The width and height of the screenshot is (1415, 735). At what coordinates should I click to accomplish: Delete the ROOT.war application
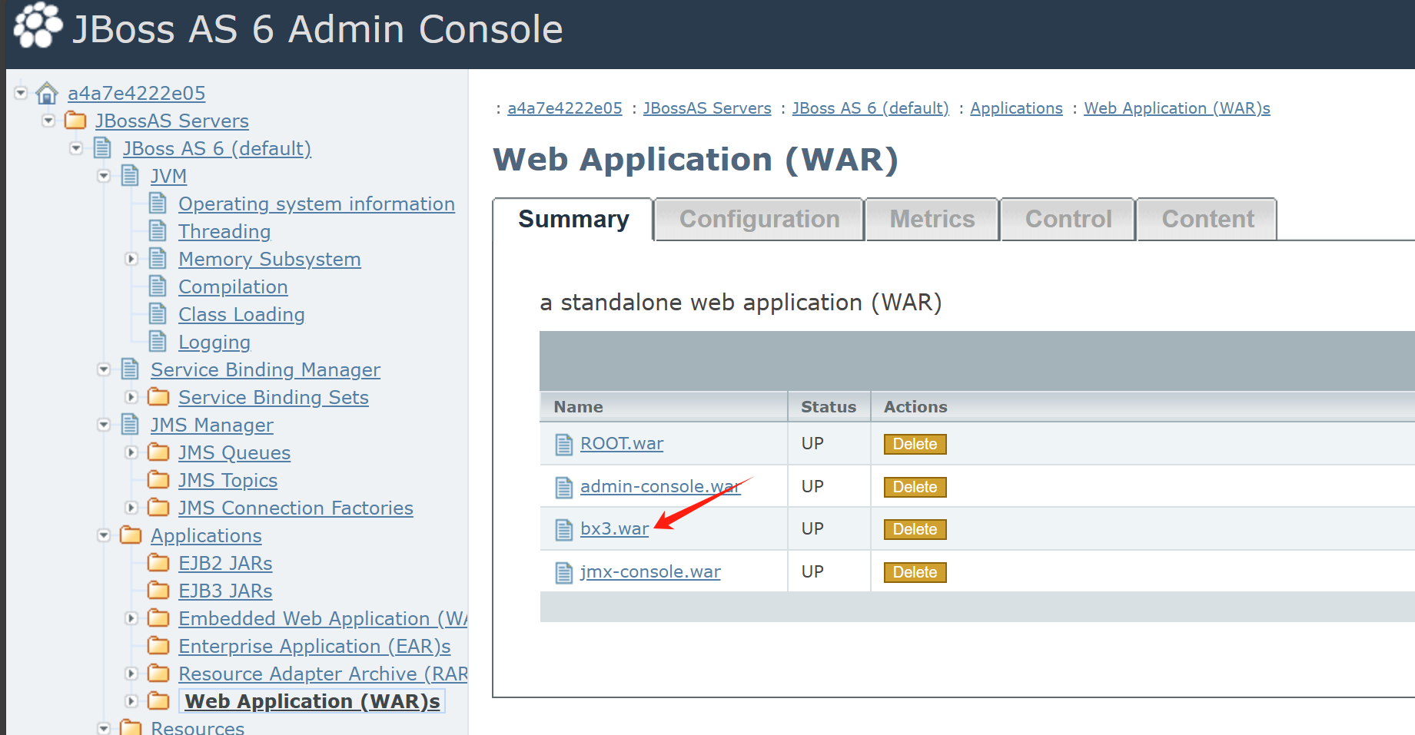click(915, 444)
